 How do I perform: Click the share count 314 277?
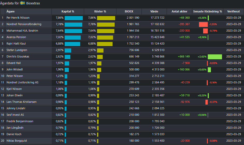[x=134, y=76]
